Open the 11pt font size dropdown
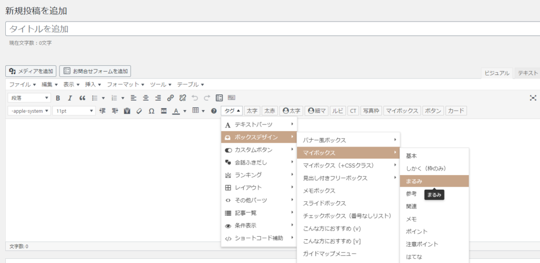This screenshot has height=263, width=540. tap(74, 111)
